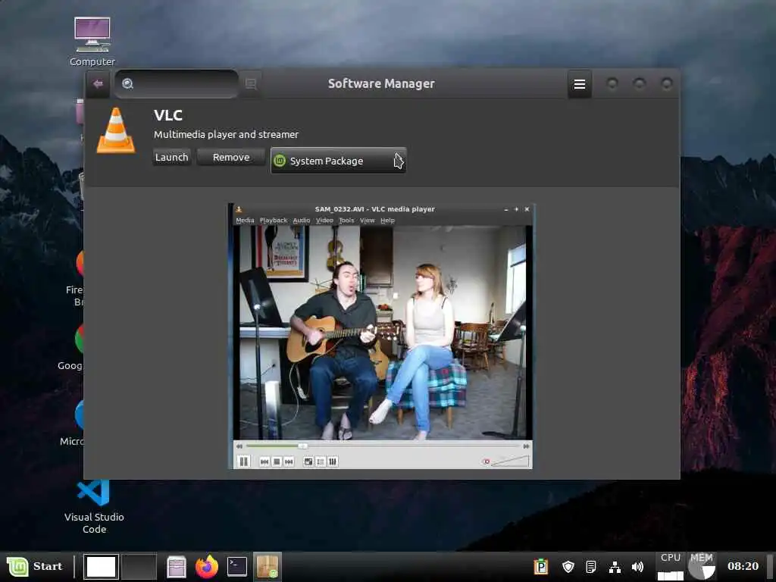
Task: Click the CPU monitor applet
Action: pyautogui.click(x=671, y=567)
